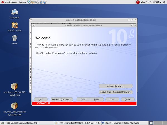This screenshot has height=125, width=167.
Task: Switch to Oracle Universal Installer taskbar item
Action: pos(125,123)
